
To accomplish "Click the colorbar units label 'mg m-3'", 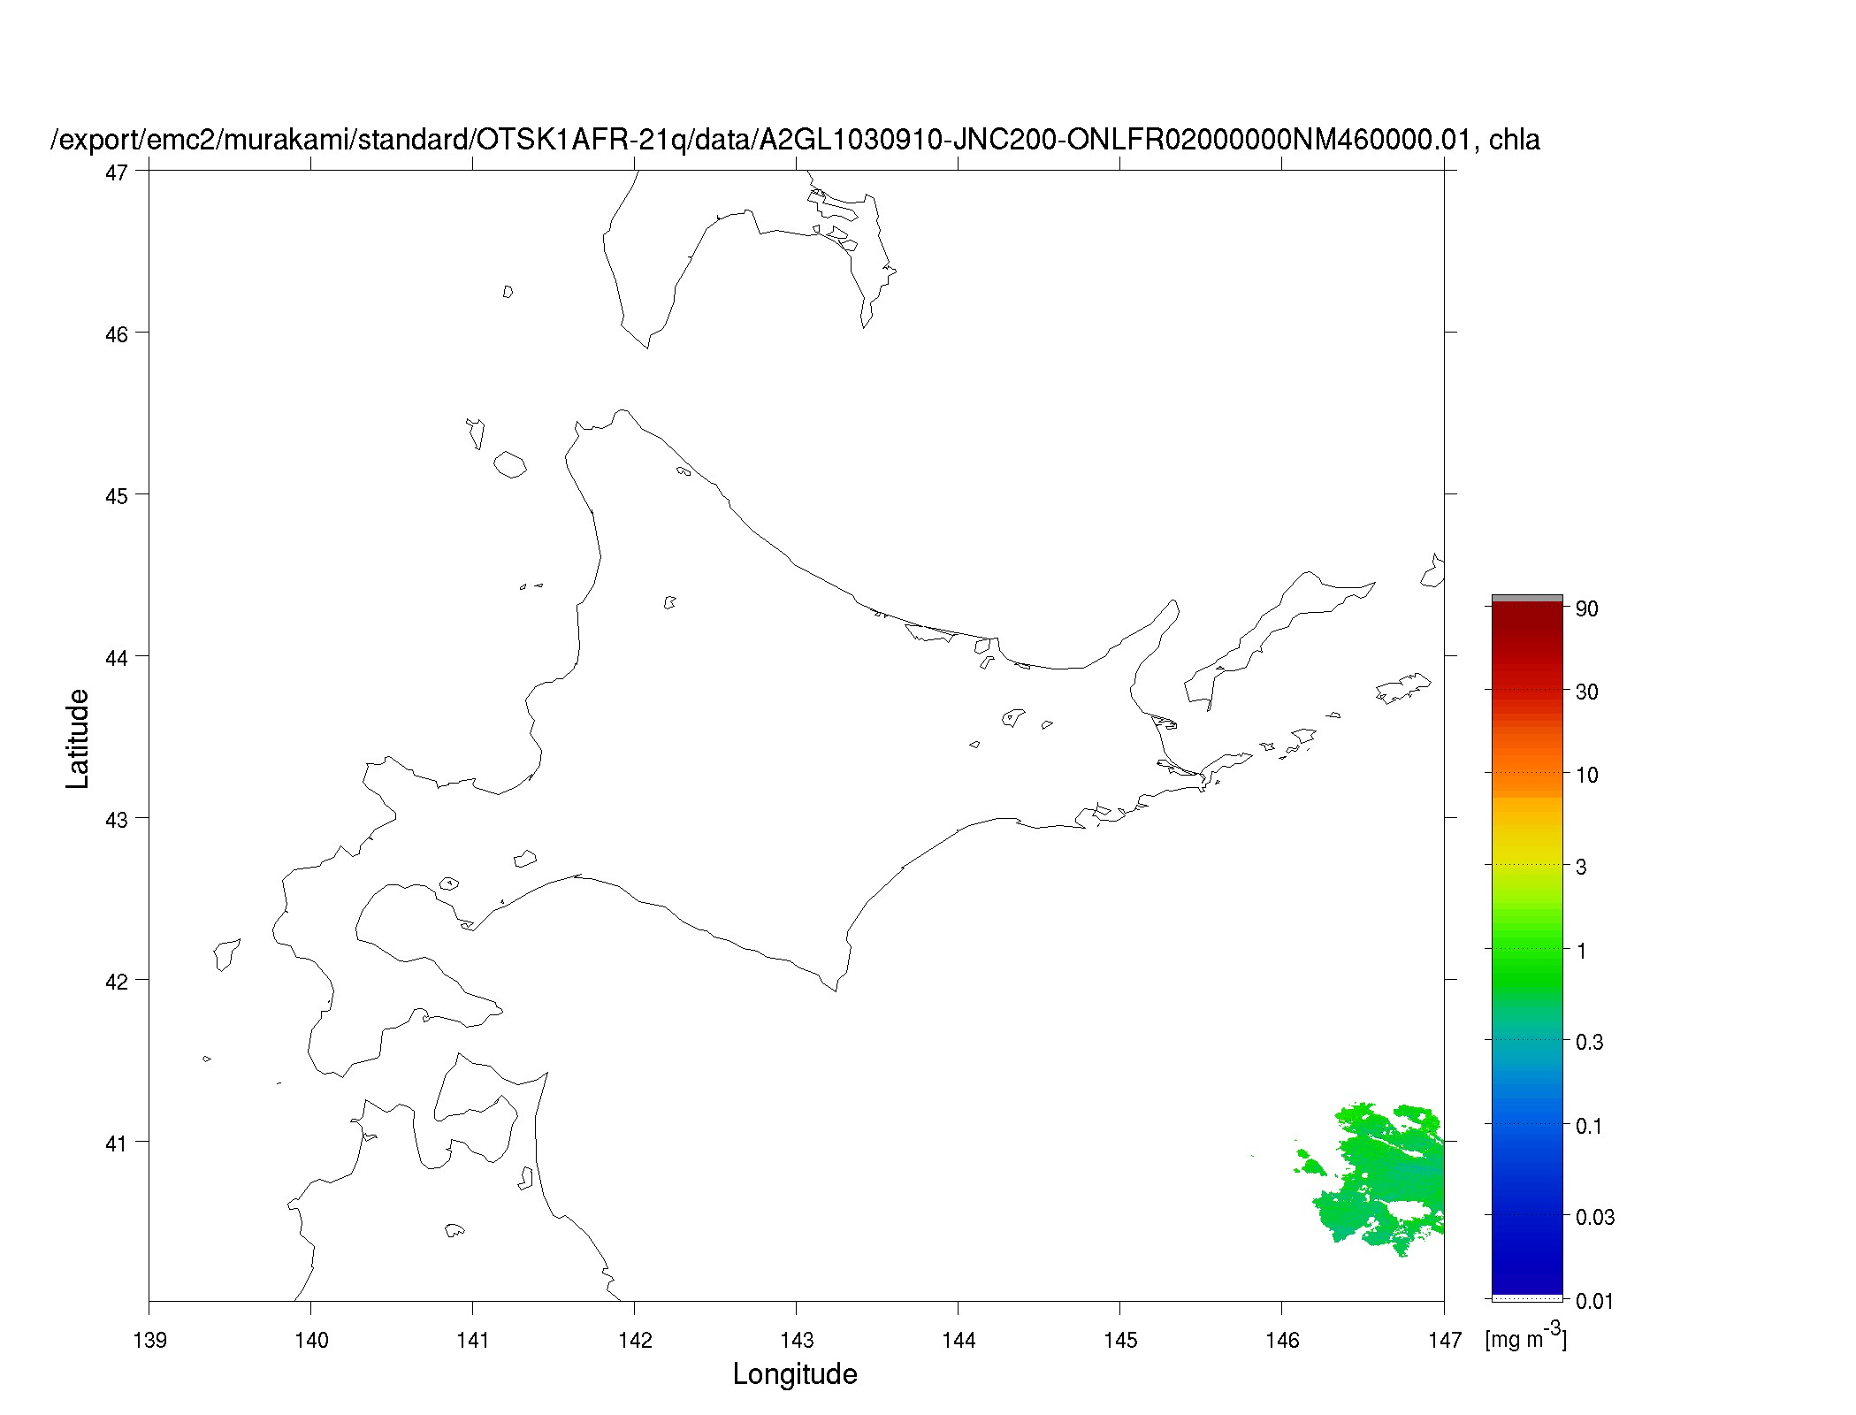I will pos(1526,1337).
